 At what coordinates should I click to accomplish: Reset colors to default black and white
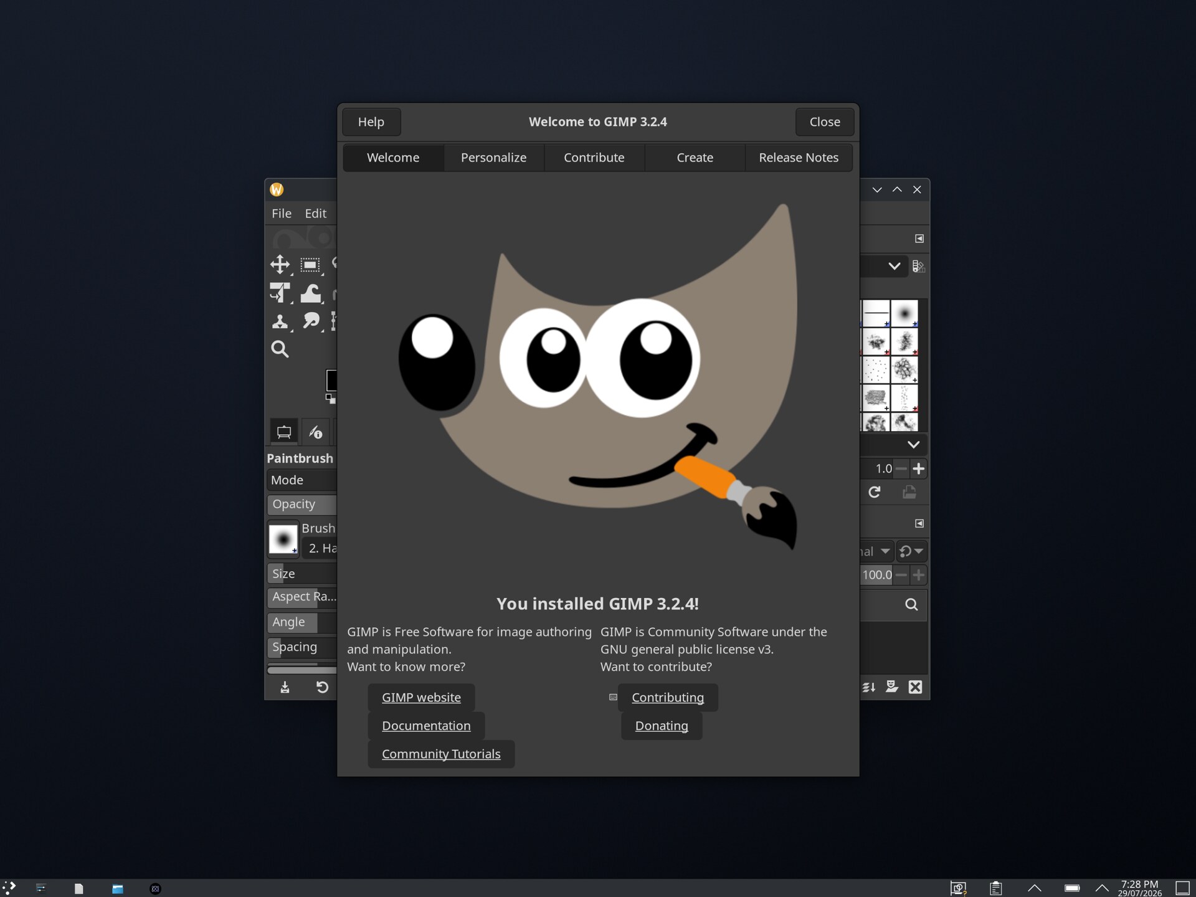[x=330, y=398]
